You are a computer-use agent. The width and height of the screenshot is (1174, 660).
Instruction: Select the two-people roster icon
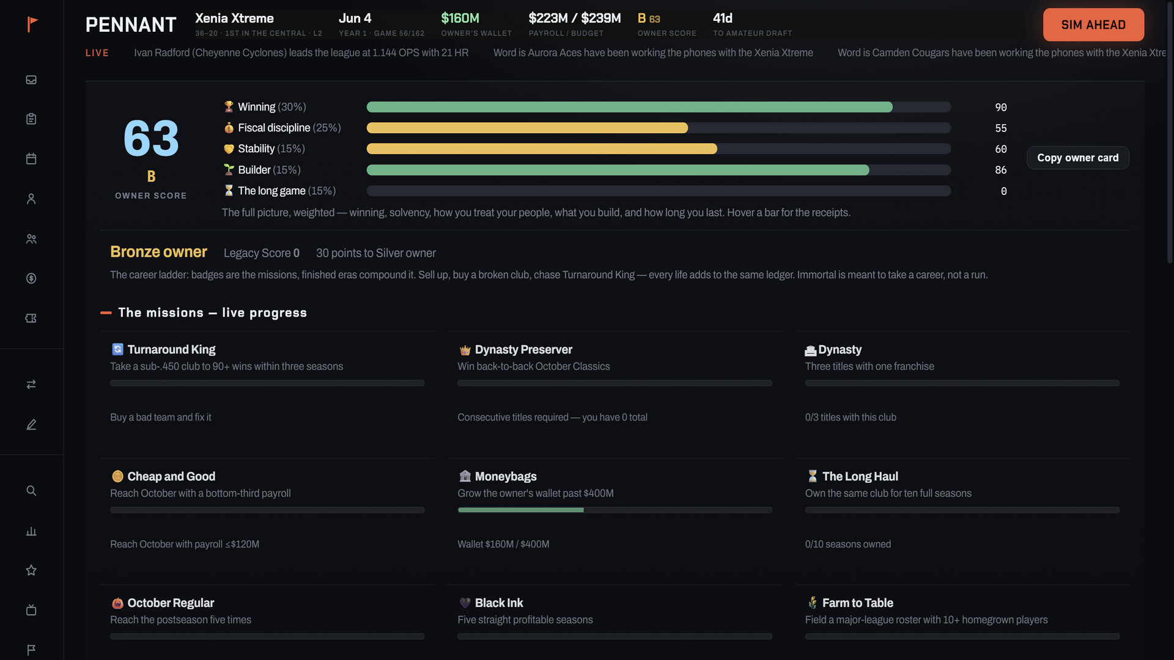click(x=31, y=239)
